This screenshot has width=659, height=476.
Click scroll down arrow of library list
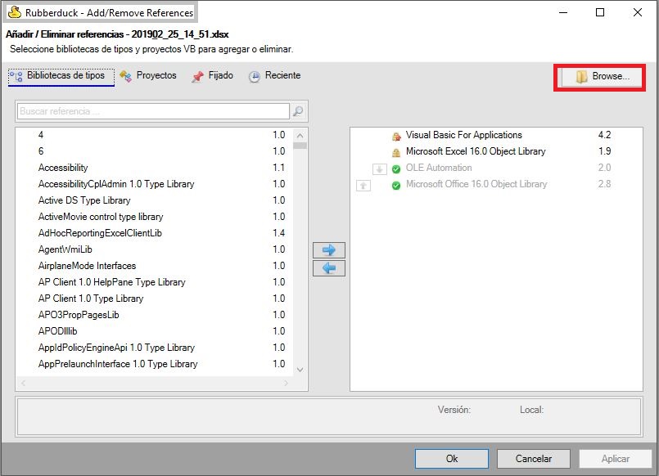(x=300, y=370)
